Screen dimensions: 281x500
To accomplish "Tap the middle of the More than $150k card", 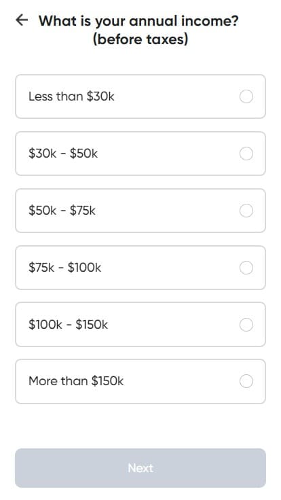I will [x=140, y=381].
